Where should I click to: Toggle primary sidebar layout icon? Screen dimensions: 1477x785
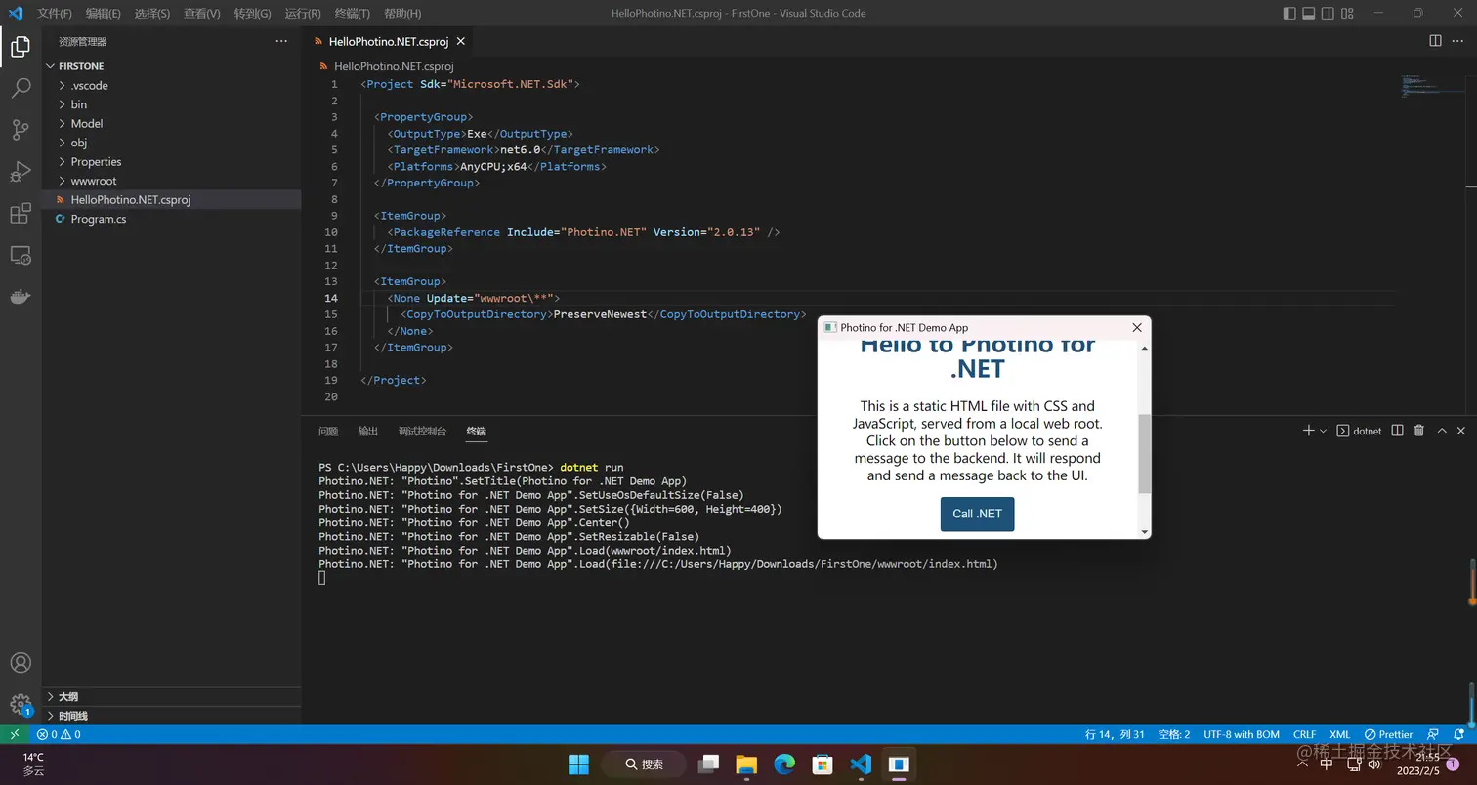coord(1289,13)
